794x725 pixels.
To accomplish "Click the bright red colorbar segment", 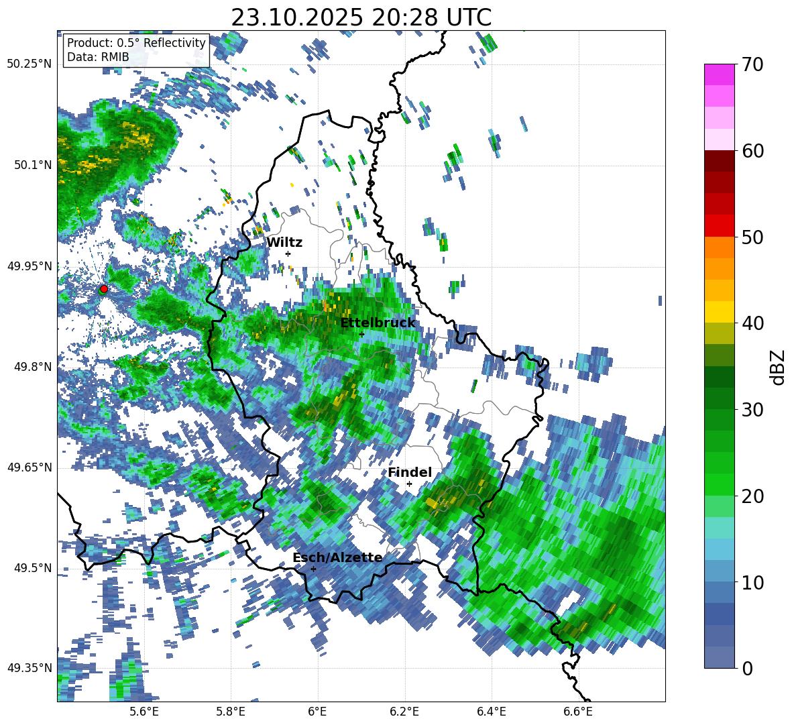I will 719,226.
